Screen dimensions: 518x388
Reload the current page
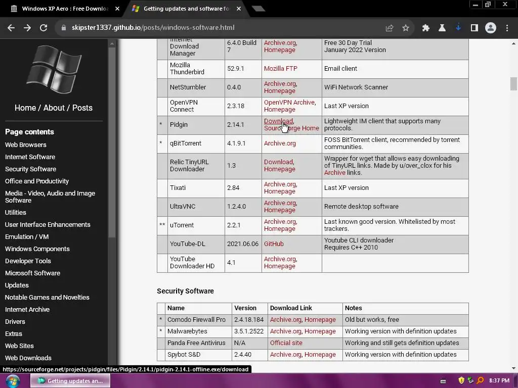click(44, 28)
